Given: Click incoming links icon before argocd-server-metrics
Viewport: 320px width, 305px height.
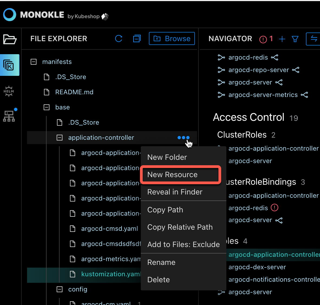Looking at the screenshot, I should pos(221,95).
